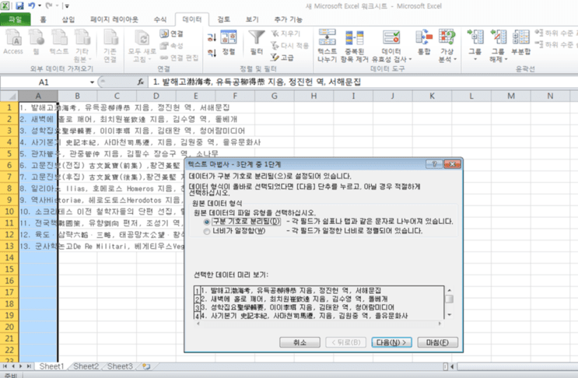Select the Delimited (구분 기호로 분리됨) radio option
The image size is (578, 378).
point(207,222)
